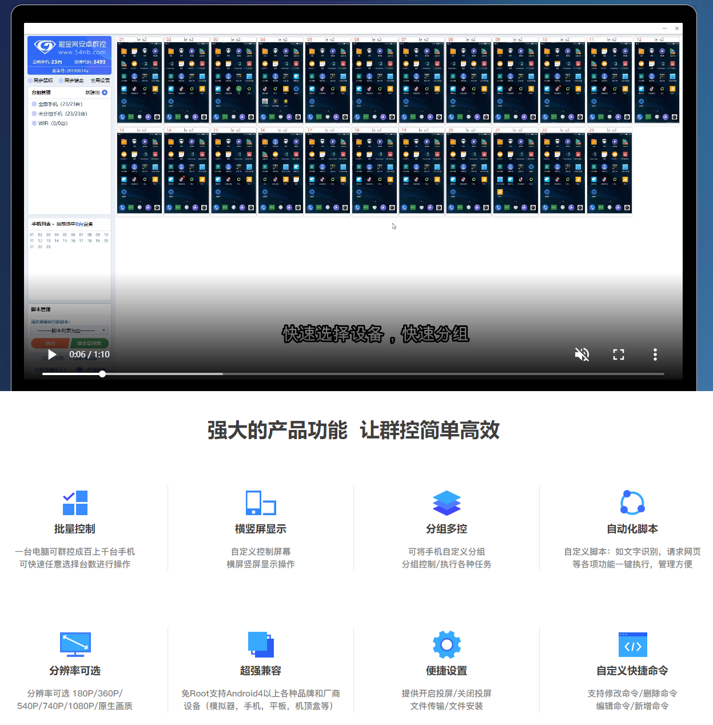Screen dimensions: 713x725
Task: Unmute the video sound
Action: click(x=582, y=354)
